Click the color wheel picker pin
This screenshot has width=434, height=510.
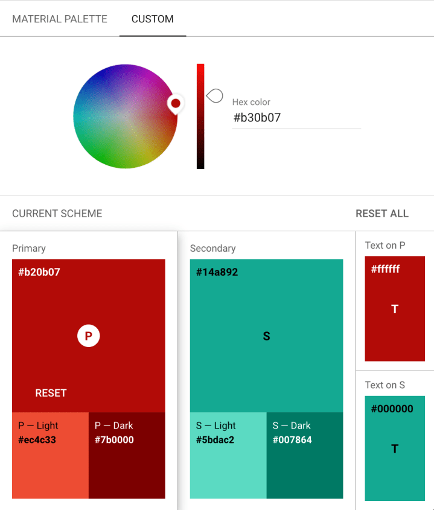point(176,104)
